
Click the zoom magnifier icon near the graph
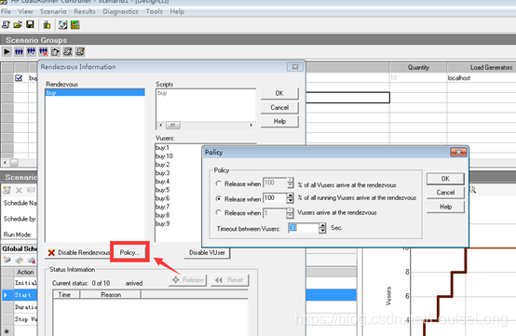(472, 190)
